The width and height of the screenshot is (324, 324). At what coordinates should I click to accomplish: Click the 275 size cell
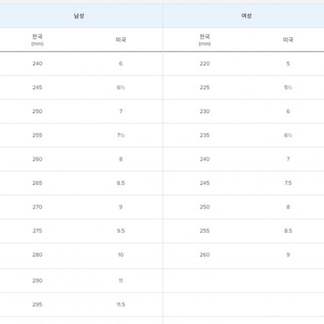tap(37, 231)
